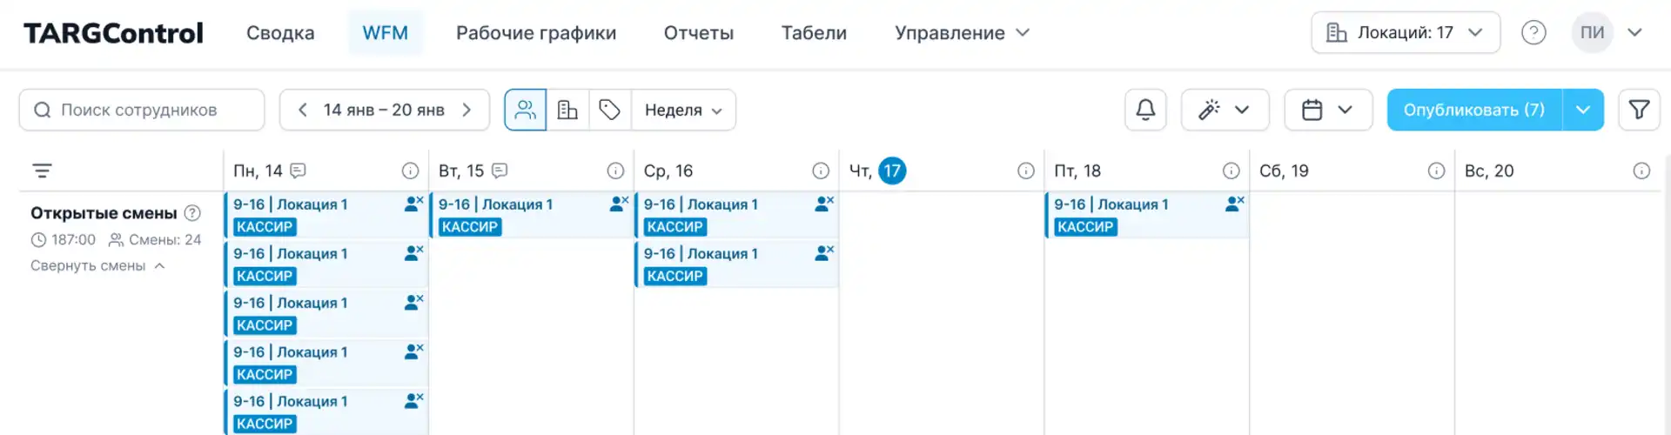1671x435 pixels.
Task: Select the WFM tab
Action: point(386,33)
